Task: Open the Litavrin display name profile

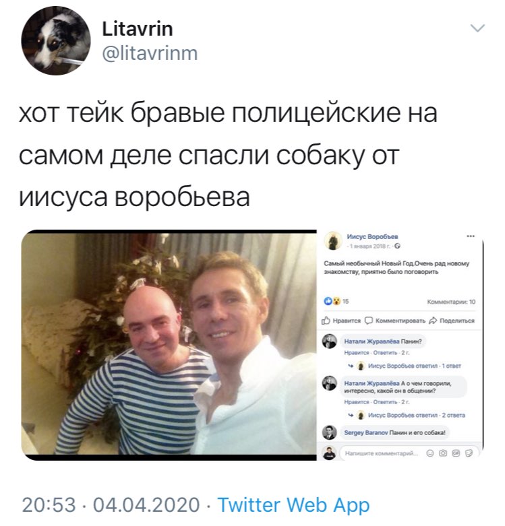Action: [x=138, y=29]
